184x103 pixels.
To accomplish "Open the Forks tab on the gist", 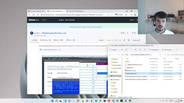I will (71, 40).
